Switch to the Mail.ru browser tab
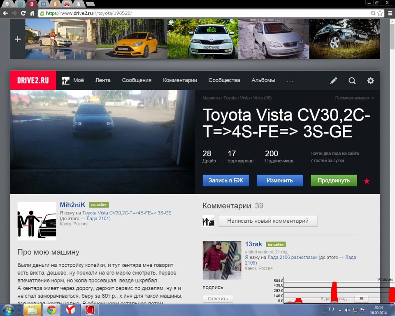 pyautogui.click(x=20, y=4)
